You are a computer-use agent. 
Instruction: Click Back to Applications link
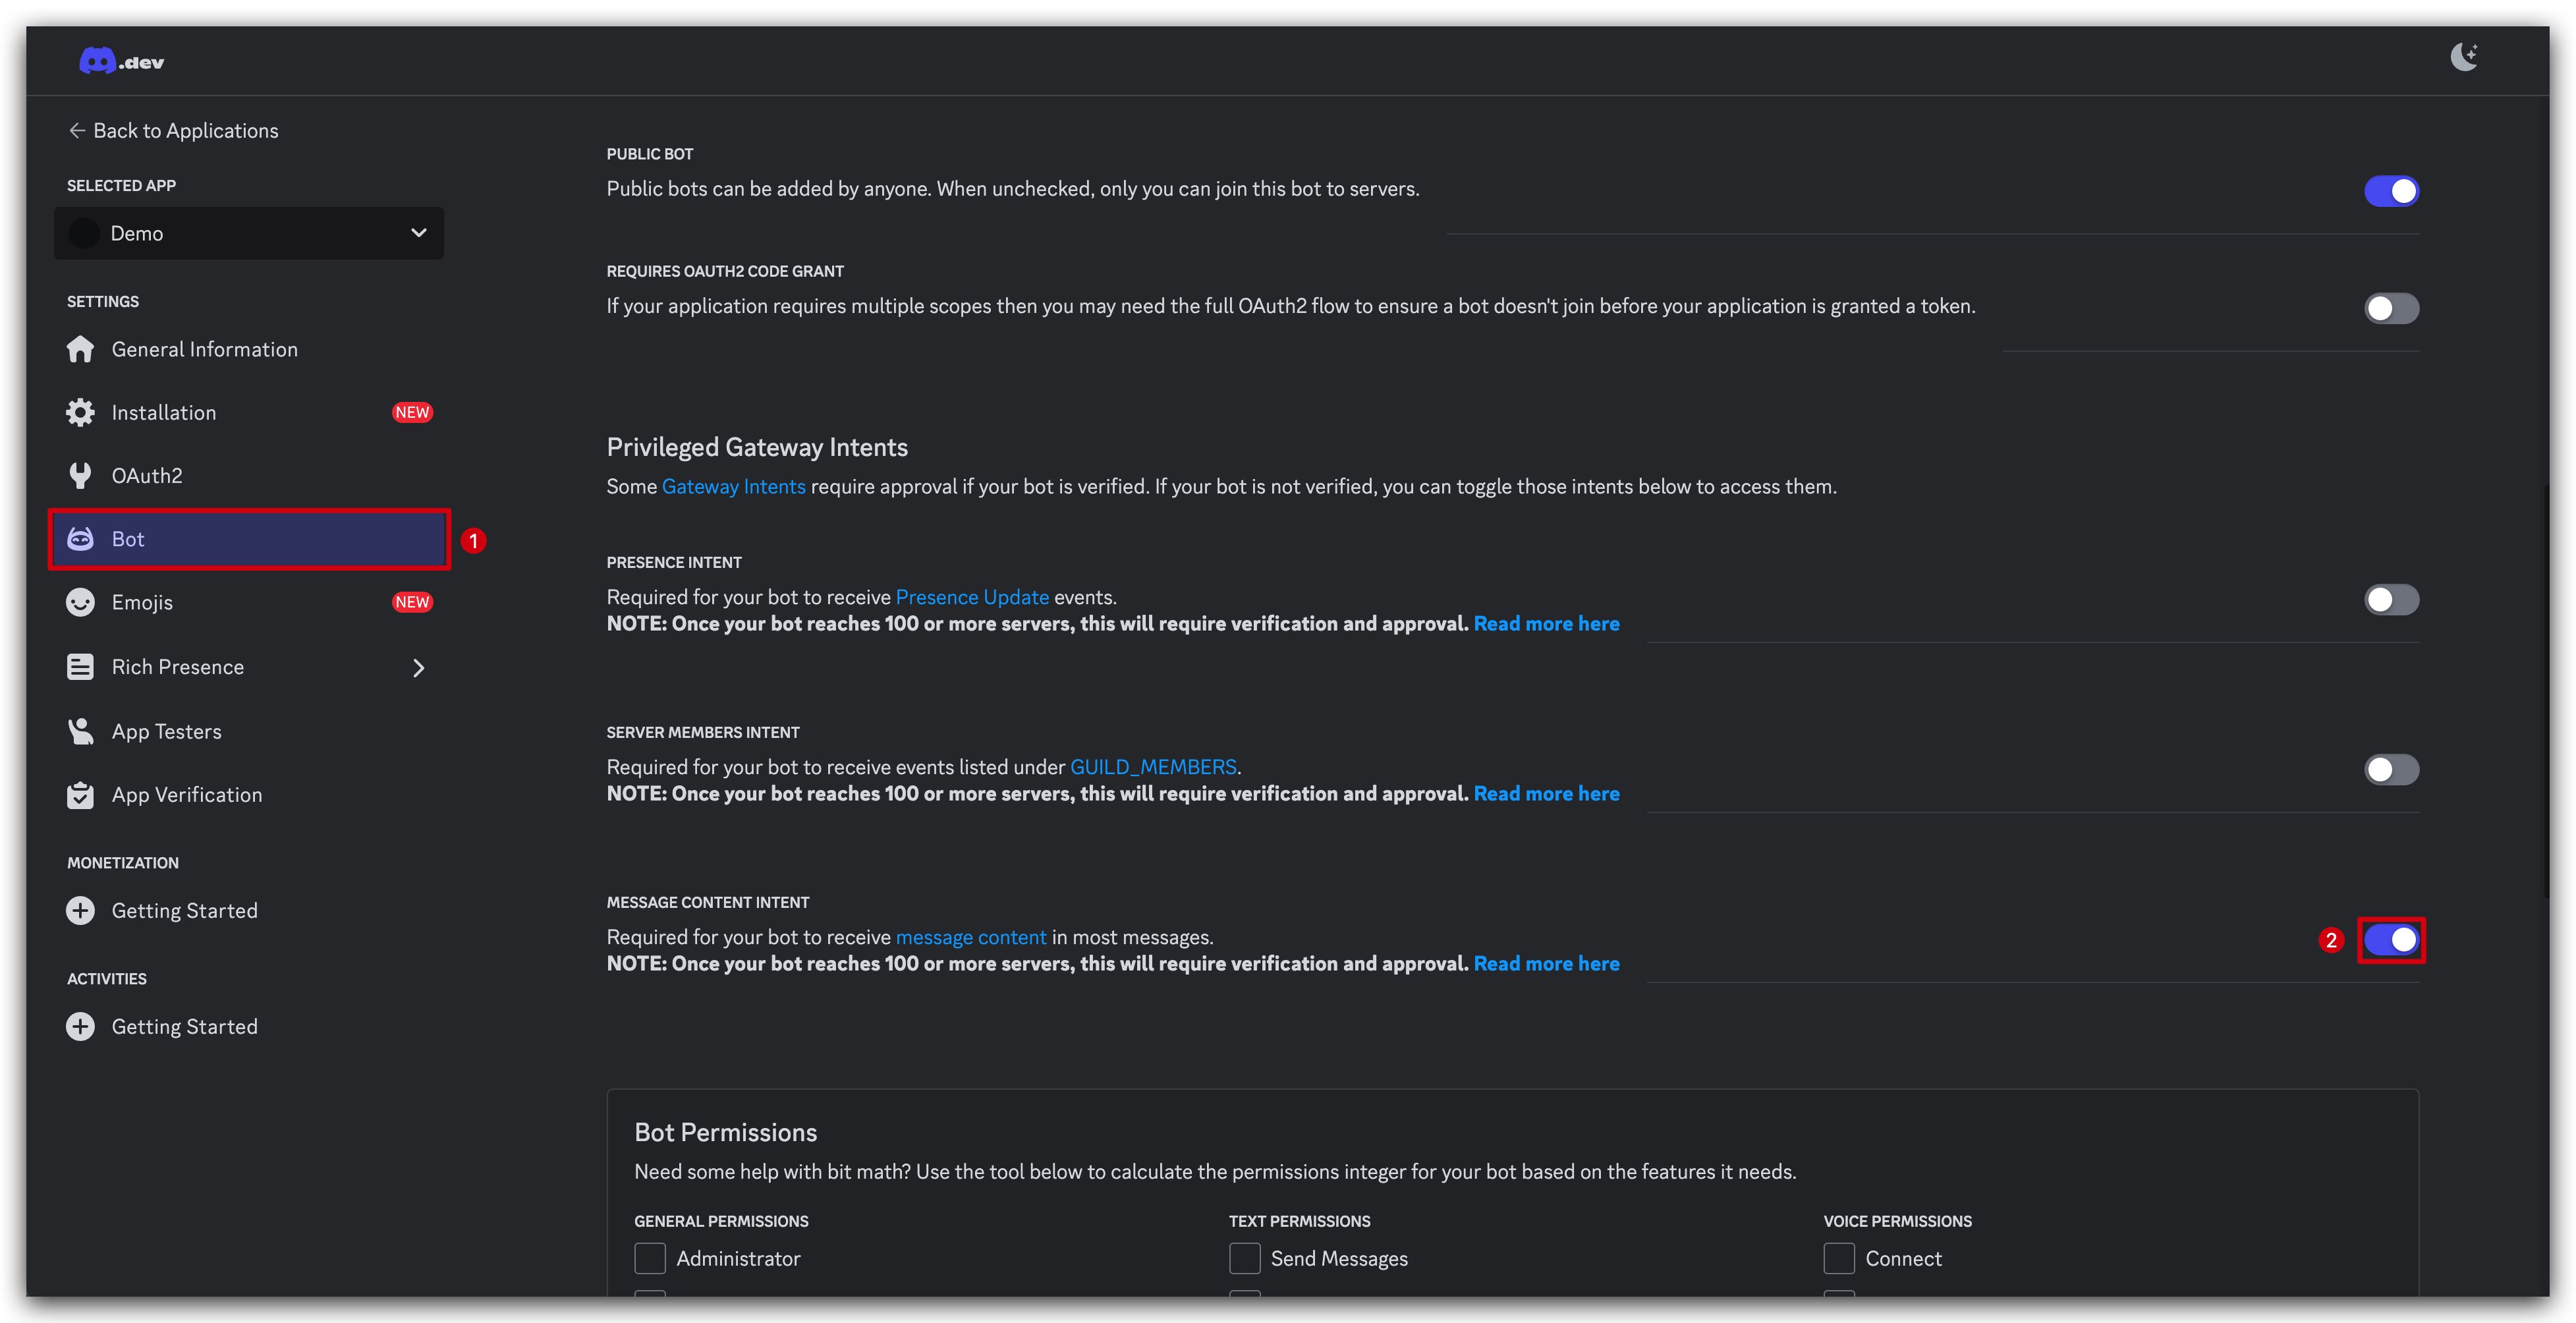point(173,130)
